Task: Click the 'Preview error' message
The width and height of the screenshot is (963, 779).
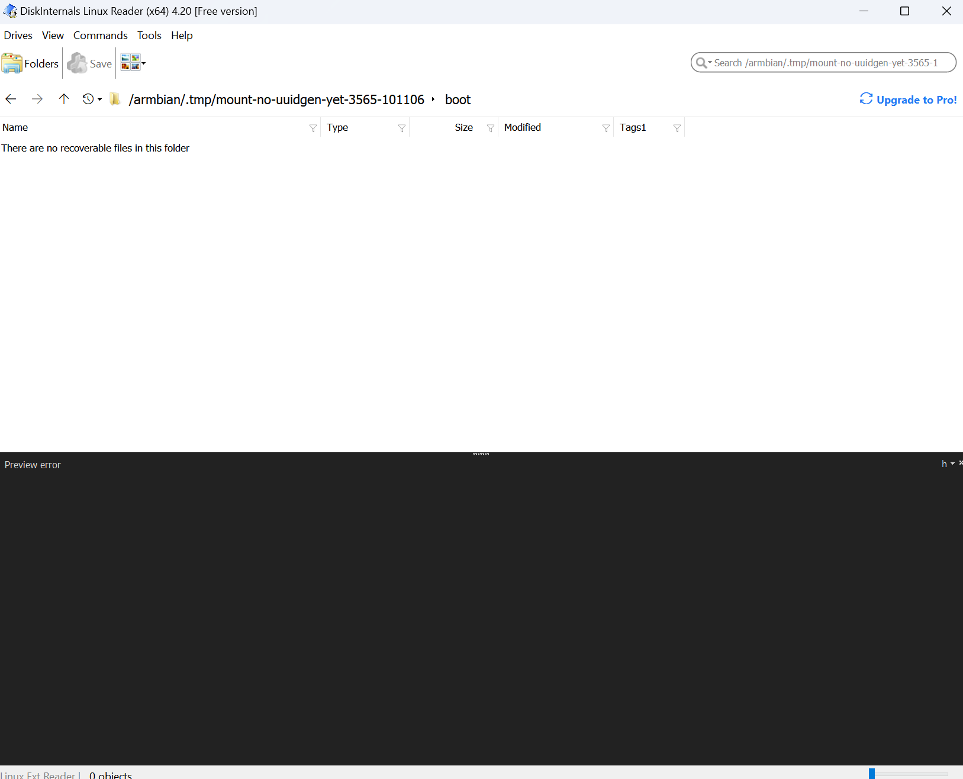Action: point(33,465)
